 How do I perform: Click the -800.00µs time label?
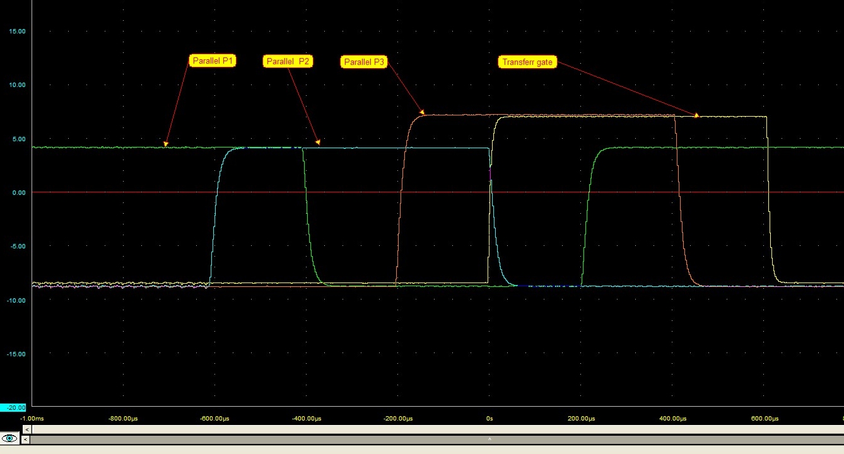point(122,418)
